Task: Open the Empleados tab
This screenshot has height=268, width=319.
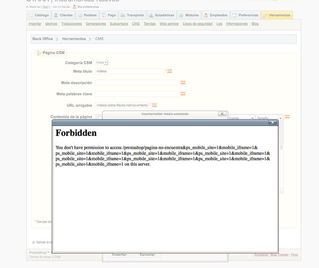Action: [216, 15]
